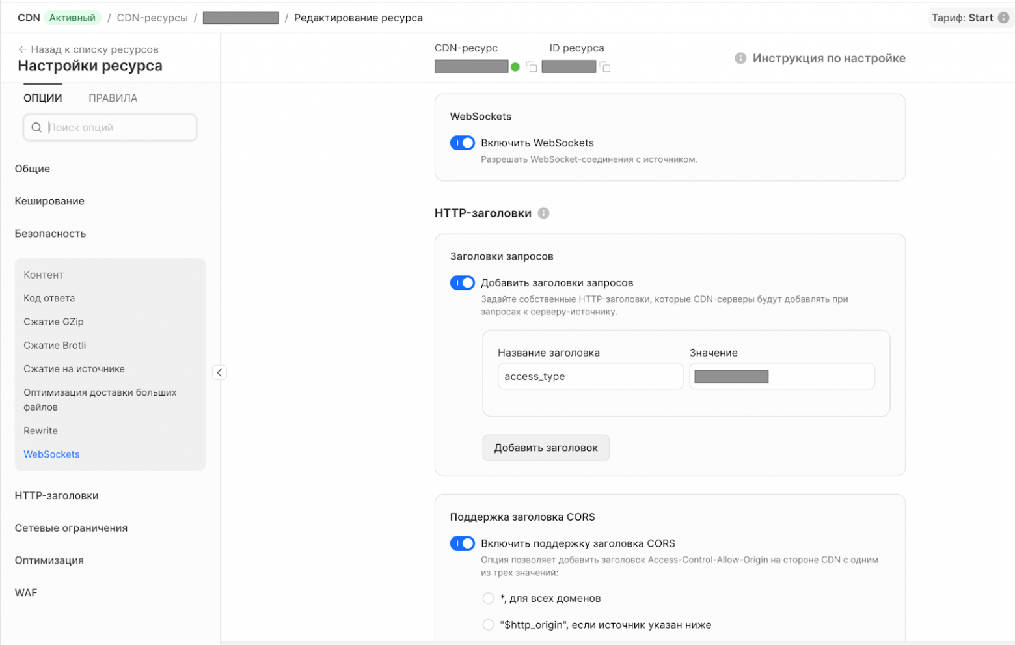Go to CDN-ресурсы in the breadcrumb

(x=152, y=18)
